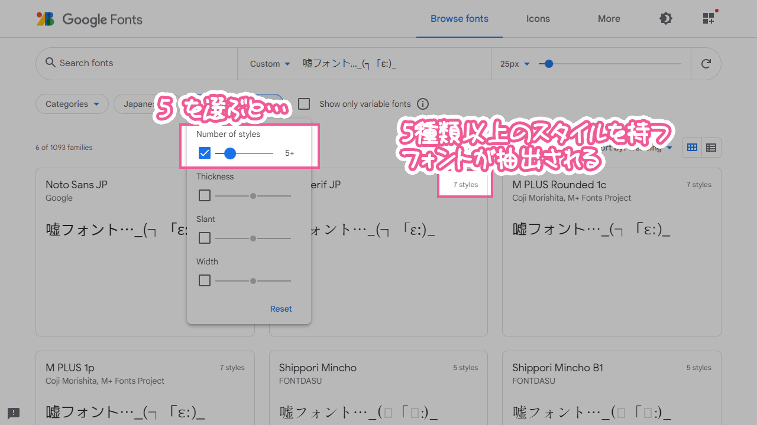This screenshot has height=425, width=757.
Task: Open the More menu
Action: click(609, 19)
